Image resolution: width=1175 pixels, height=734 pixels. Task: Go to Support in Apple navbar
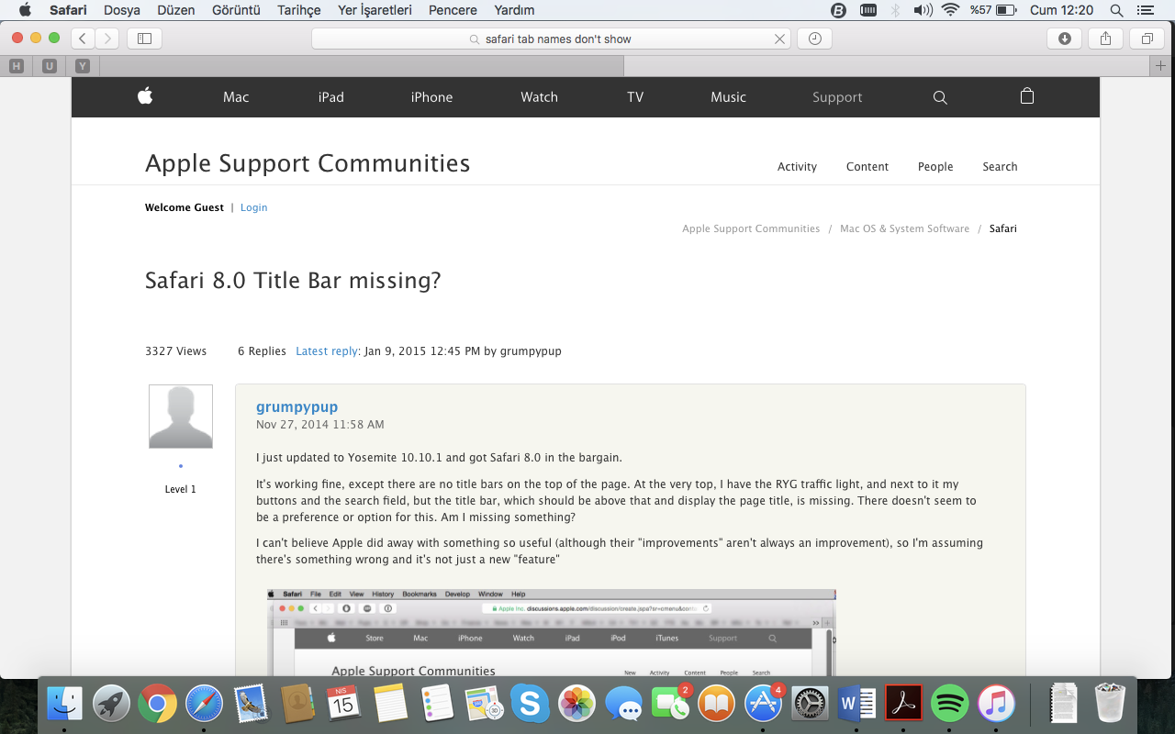coord(837,97)
